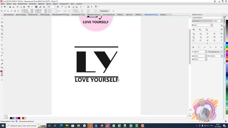Select center text alignment in text properties

(204, 47)
